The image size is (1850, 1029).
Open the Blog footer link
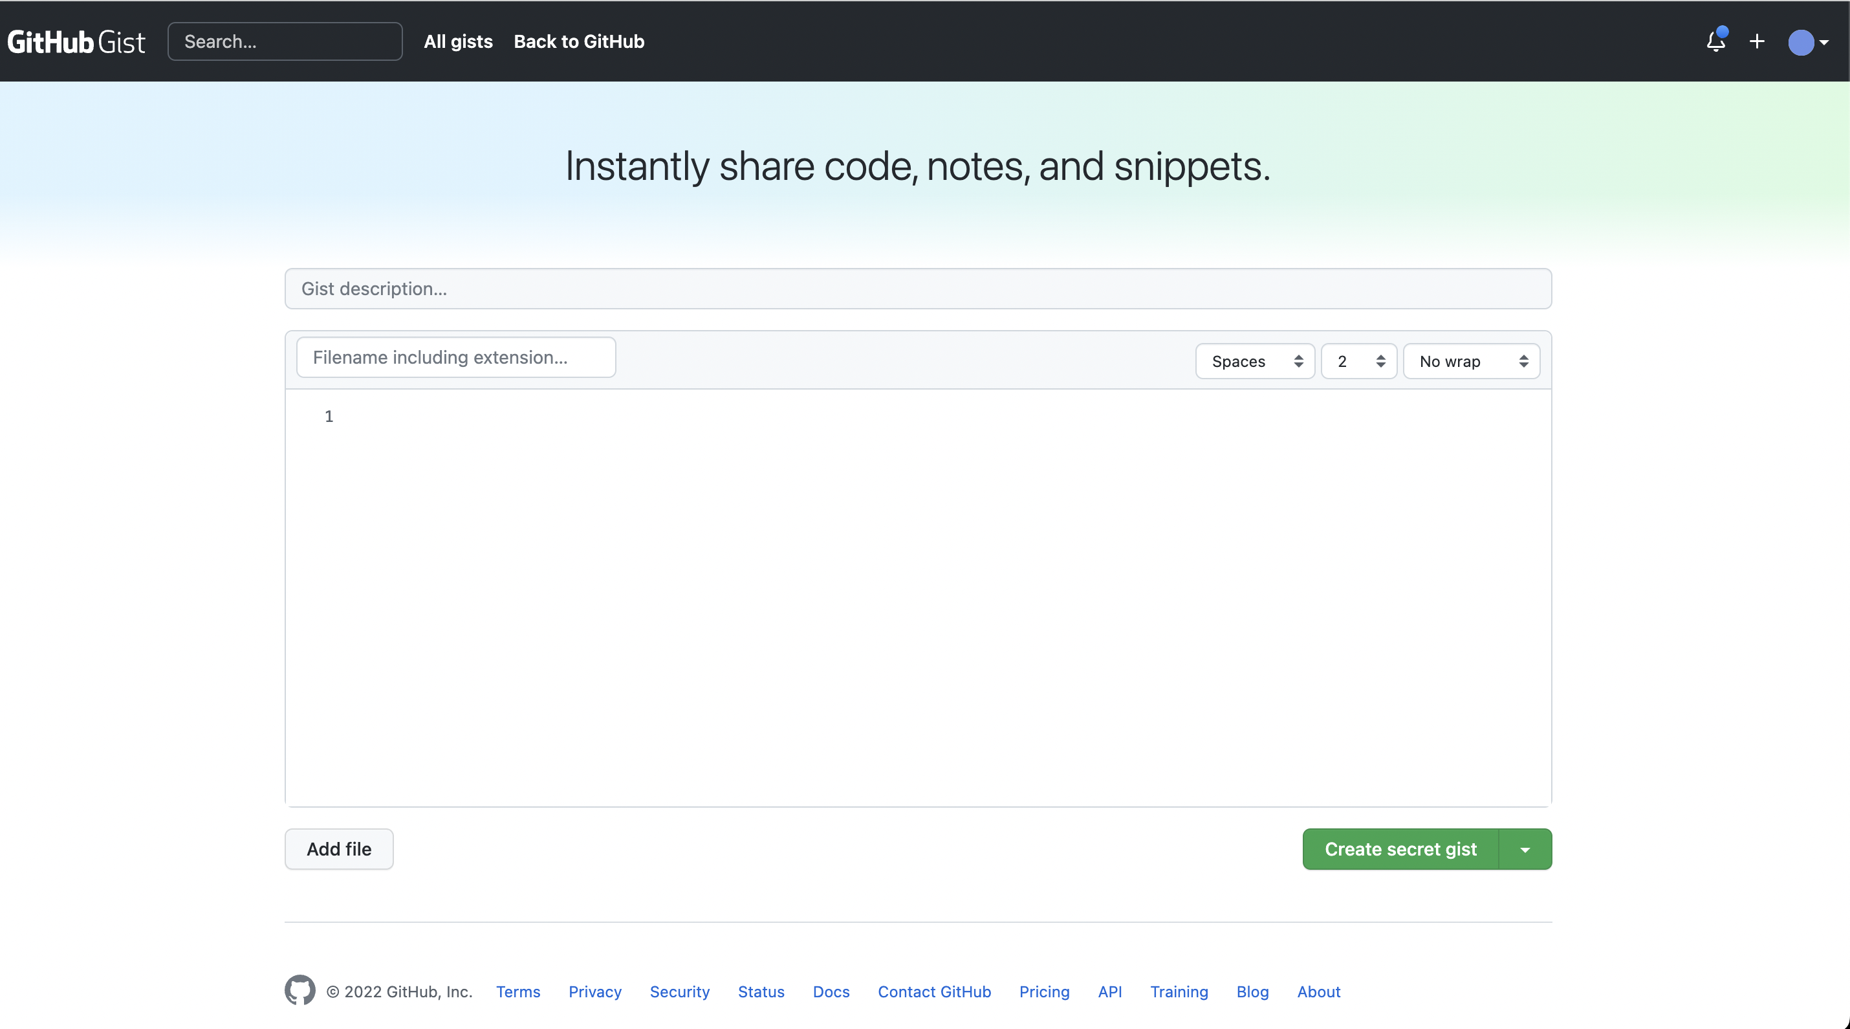pyautogui.click(x=1252, y=991)
